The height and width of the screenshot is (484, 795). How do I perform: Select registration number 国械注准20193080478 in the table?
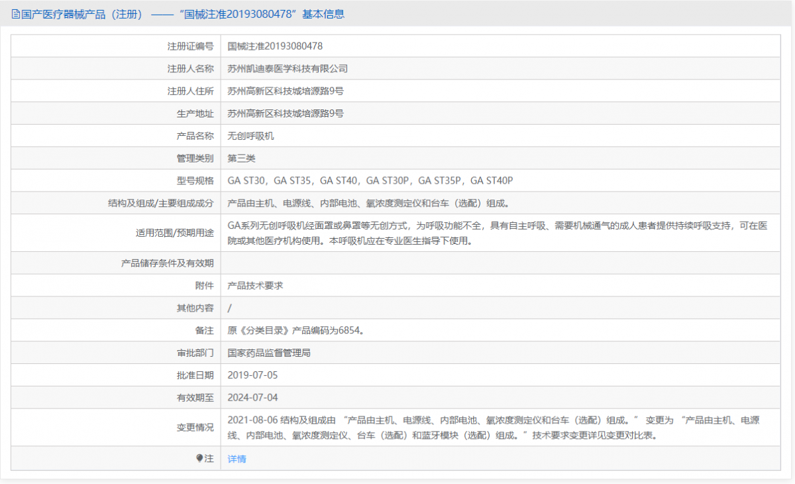tap(275, 46)
